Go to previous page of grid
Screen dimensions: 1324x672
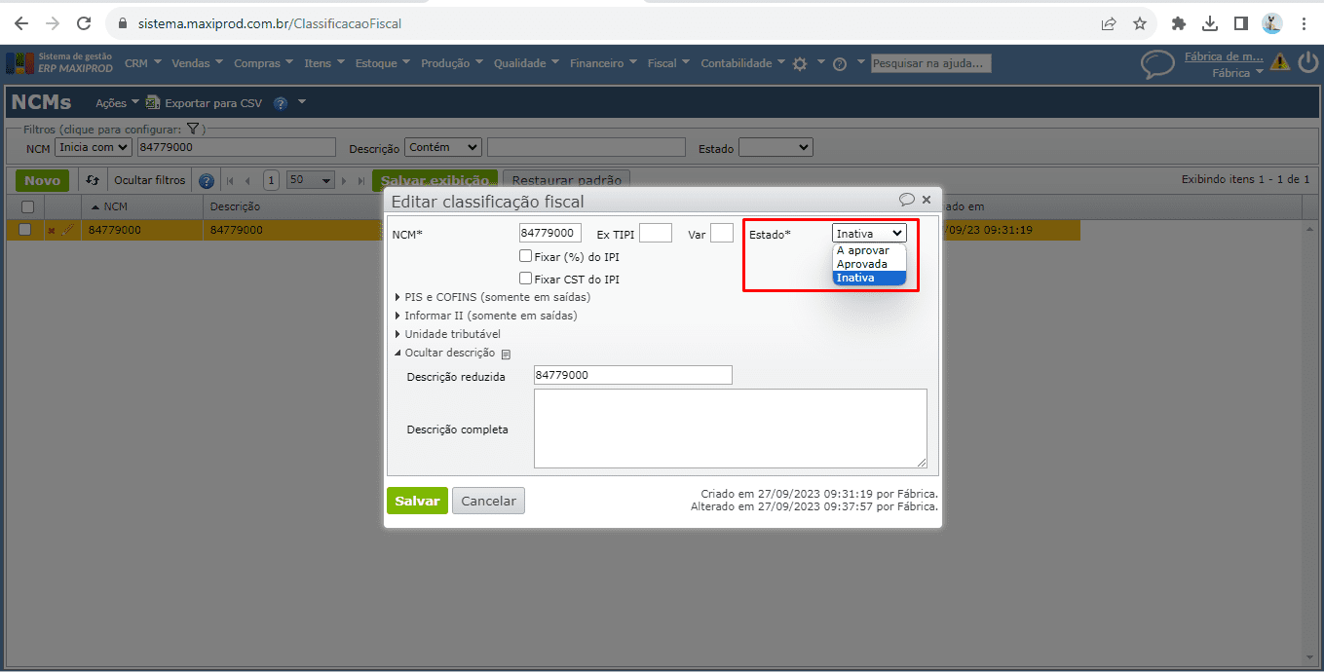(247, 180)
